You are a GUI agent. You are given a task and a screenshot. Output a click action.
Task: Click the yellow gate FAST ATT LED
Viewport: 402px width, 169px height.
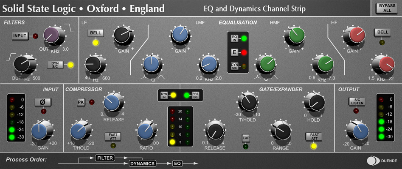[314, 147]
